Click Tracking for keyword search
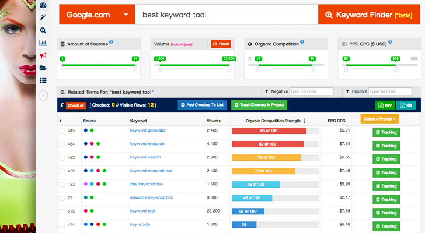The width and height of the screenshot is (425, 233). click(x=386, y=159)
